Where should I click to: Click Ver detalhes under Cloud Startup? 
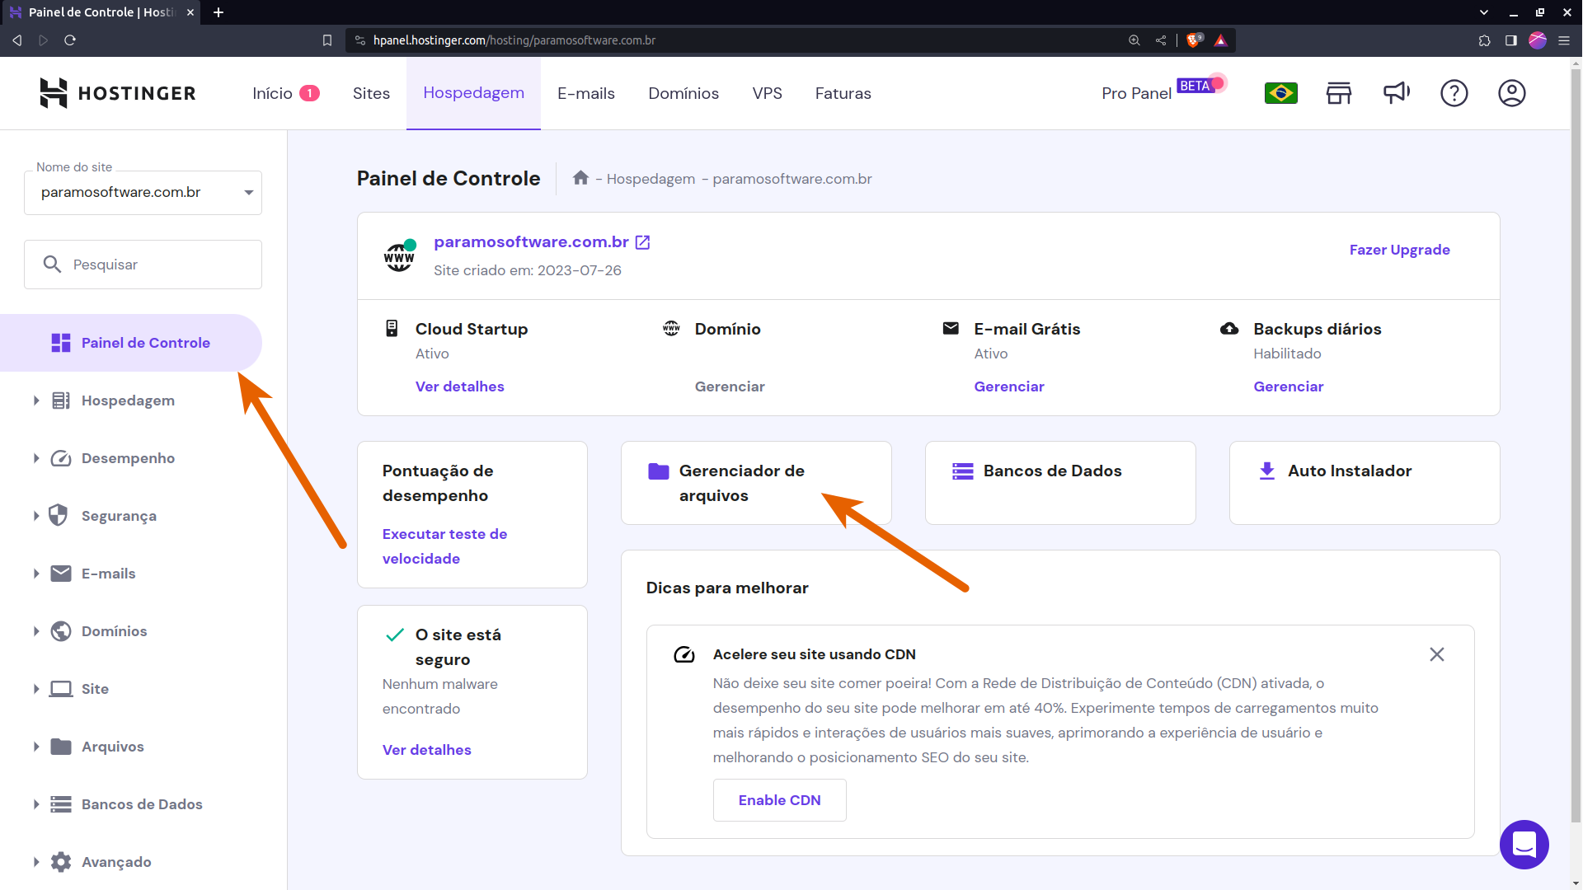point(459,386)
